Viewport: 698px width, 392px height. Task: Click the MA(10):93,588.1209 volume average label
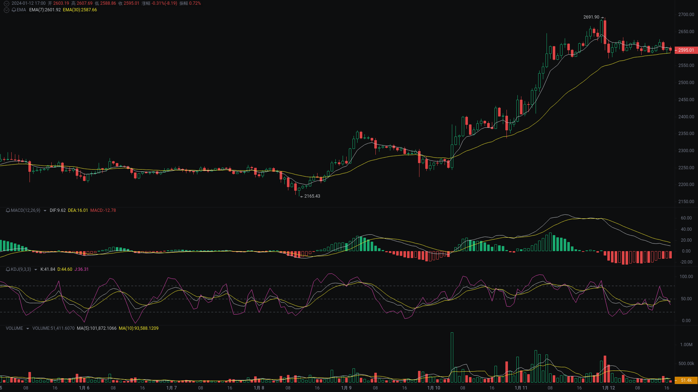click(139, 328)
